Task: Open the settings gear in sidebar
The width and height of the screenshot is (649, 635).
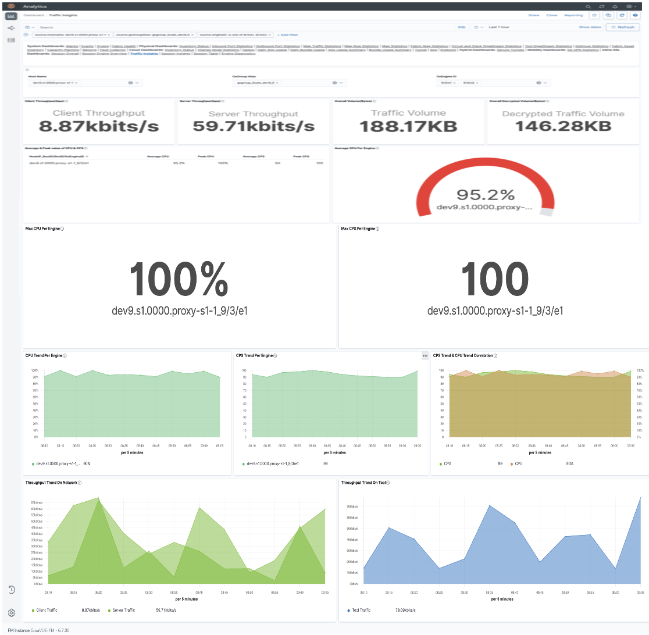Action: tap(12, 613)
